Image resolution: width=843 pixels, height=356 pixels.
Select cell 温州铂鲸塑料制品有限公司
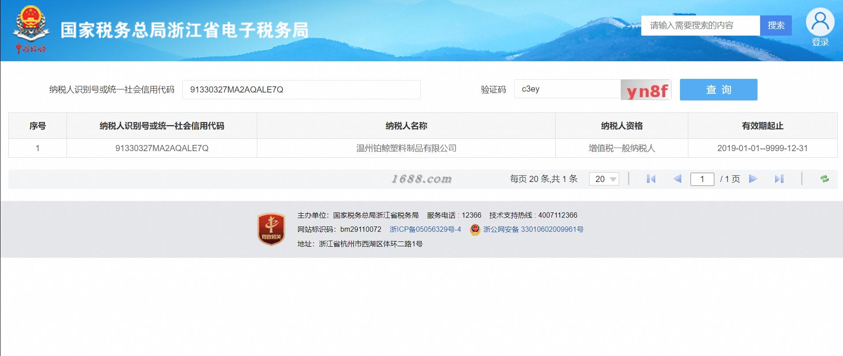[406, 148]
